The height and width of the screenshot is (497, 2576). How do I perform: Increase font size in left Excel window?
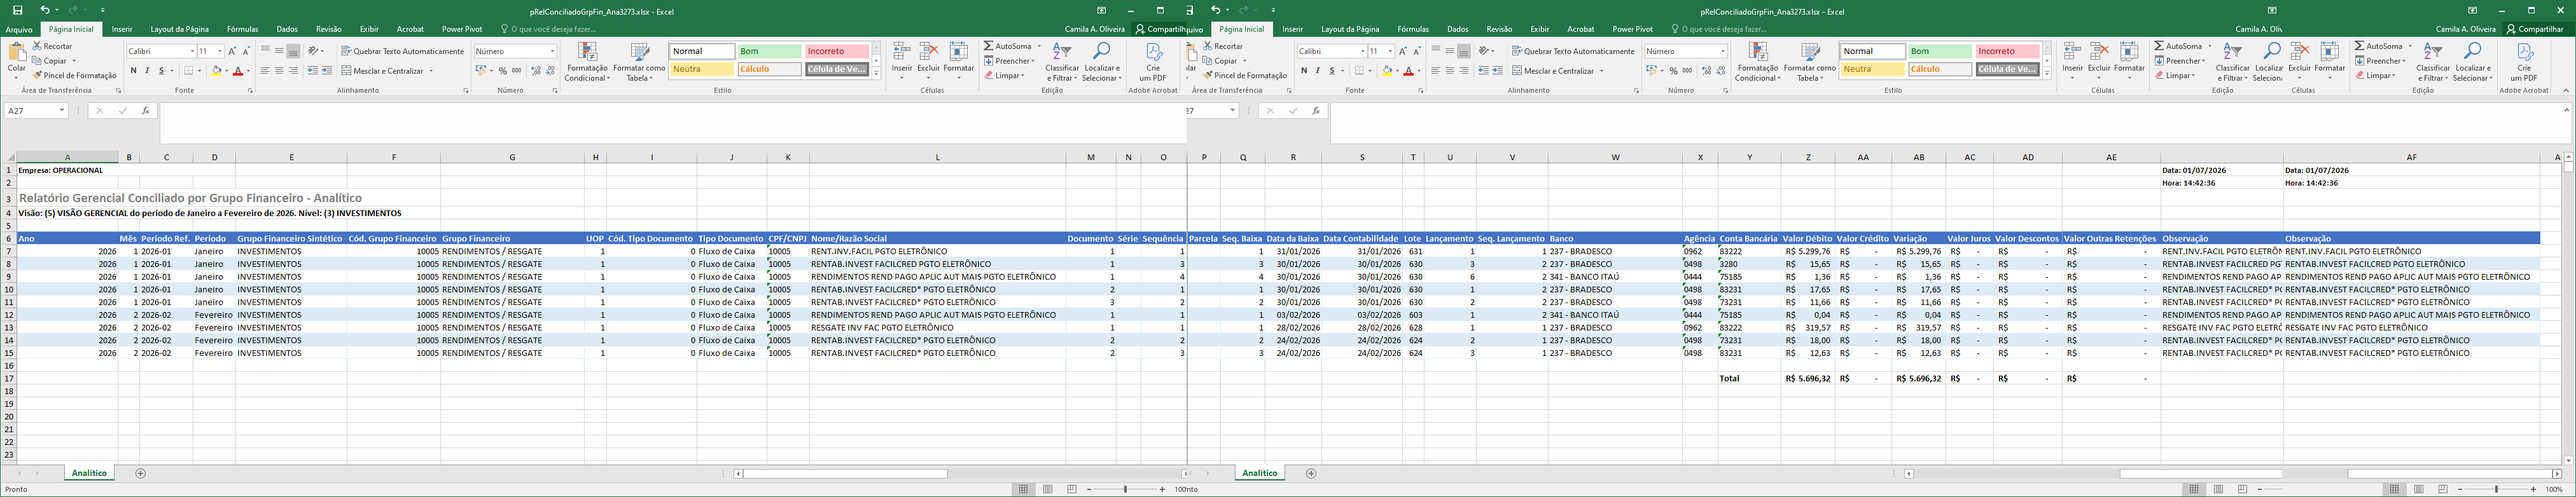tap(233, 51)
